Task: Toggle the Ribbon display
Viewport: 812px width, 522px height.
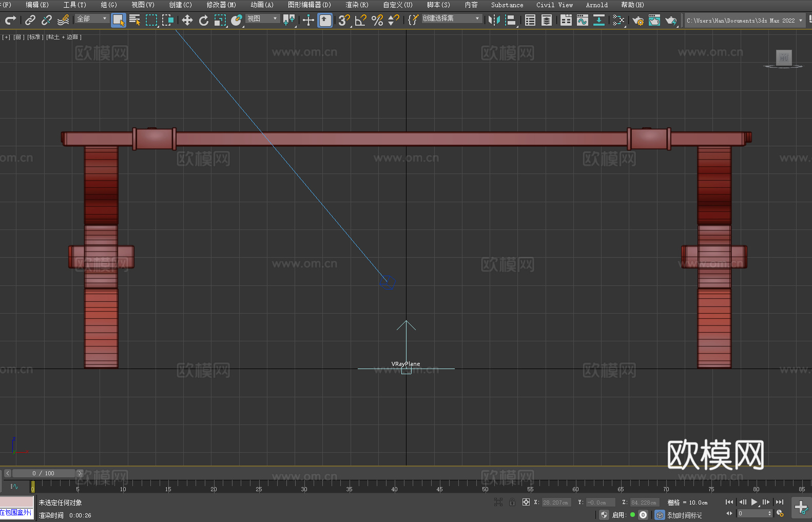Action: [x=566, y=20]
